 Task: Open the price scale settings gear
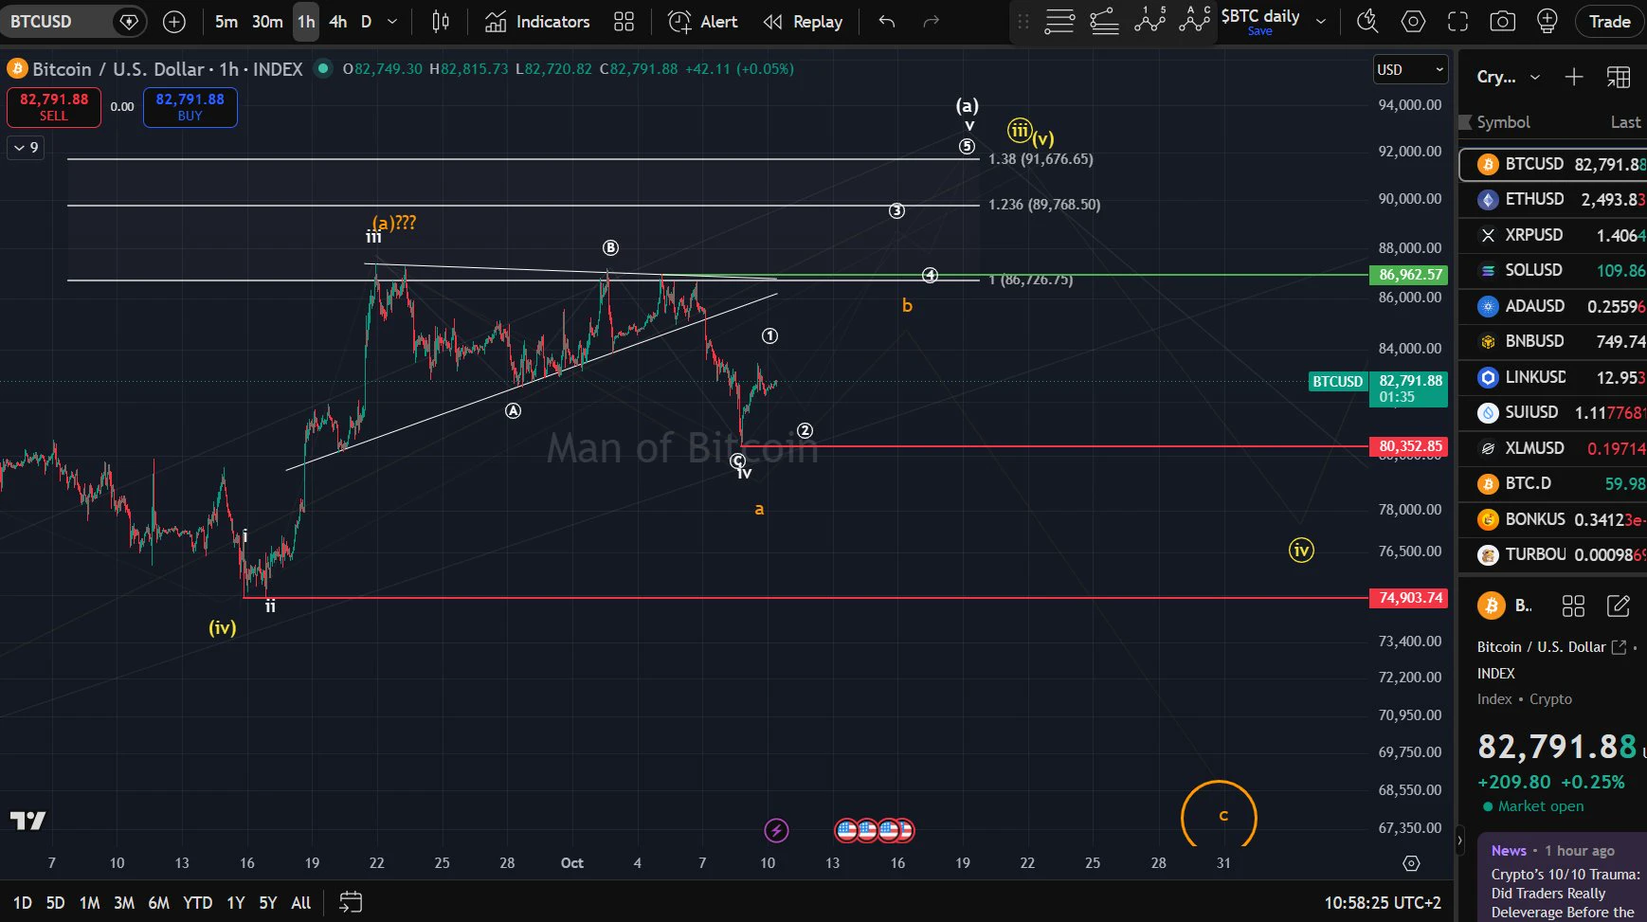coord(1411,863)
